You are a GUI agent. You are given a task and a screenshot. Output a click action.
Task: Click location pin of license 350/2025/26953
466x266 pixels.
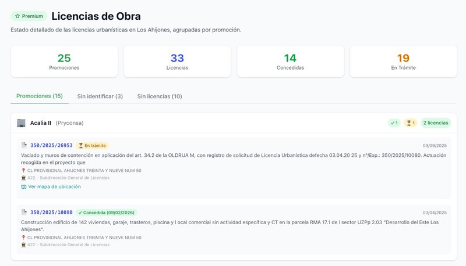coord(23,171)
